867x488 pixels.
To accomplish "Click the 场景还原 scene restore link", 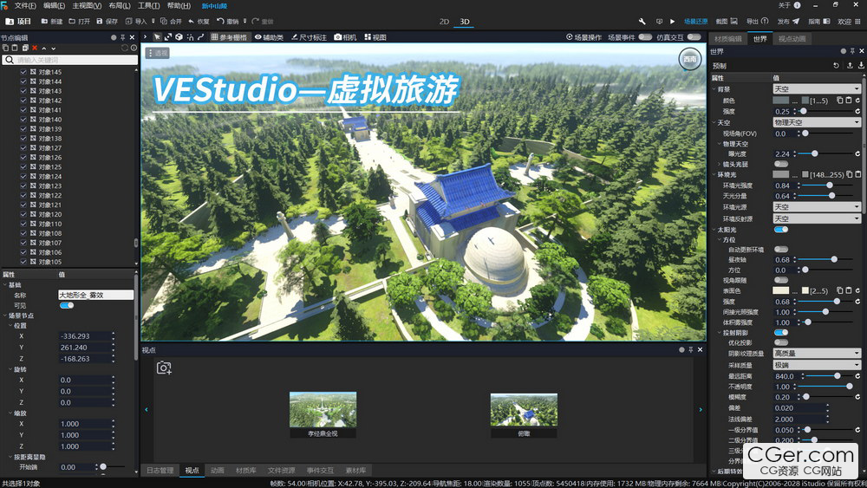I will click(x=695, y=22).
